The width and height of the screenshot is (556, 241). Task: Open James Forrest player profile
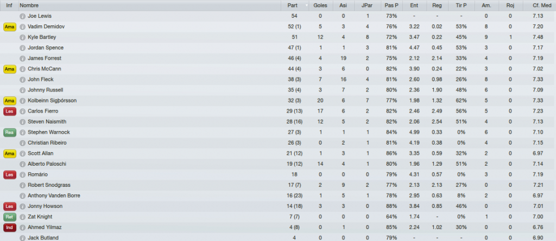pyautogui.click(x=45, y=58)
